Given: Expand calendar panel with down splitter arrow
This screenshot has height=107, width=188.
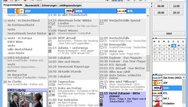Looking at the screenshot, I should 156,38.
